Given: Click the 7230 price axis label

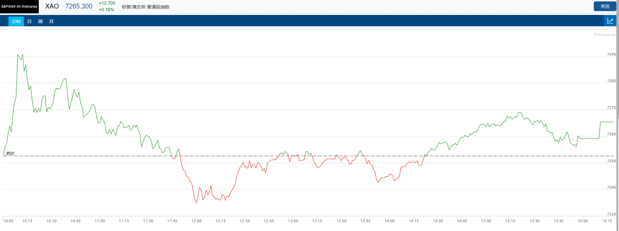Looking at the screenshot, I should pos(611,214).
